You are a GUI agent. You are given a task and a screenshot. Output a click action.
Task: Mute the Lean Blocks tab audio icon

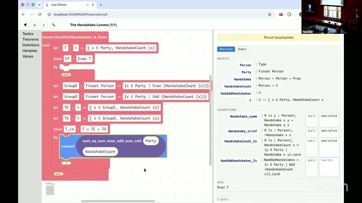tap(87, 5)
